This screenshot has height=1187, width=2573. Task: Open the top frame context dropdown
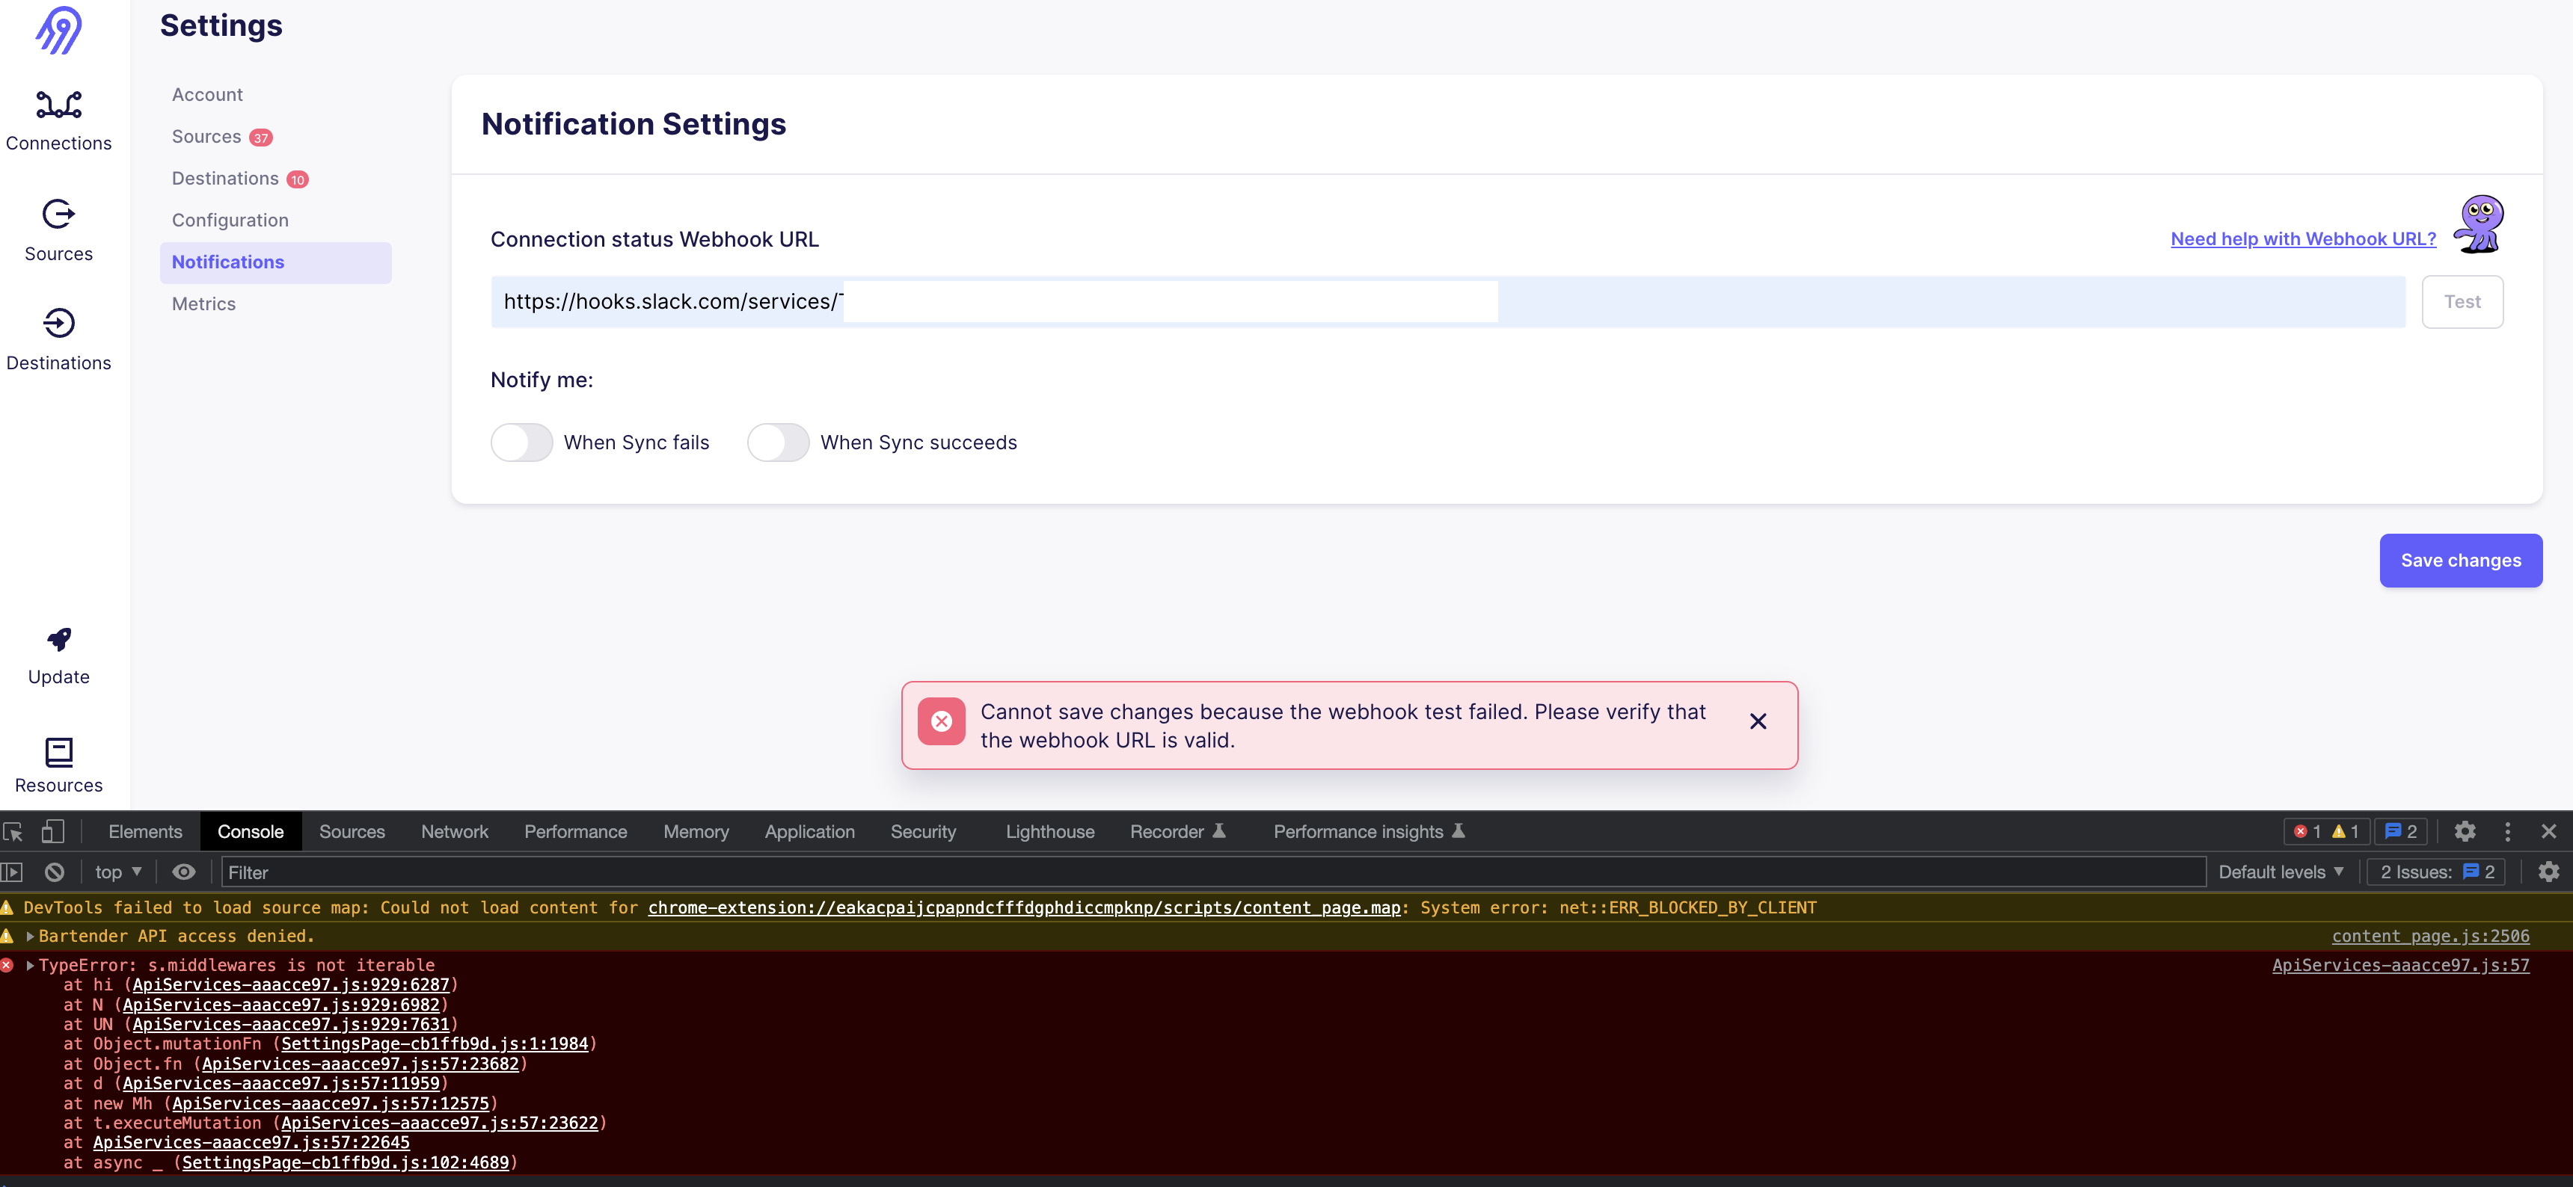pyautogui.click(x=117, y=872)
